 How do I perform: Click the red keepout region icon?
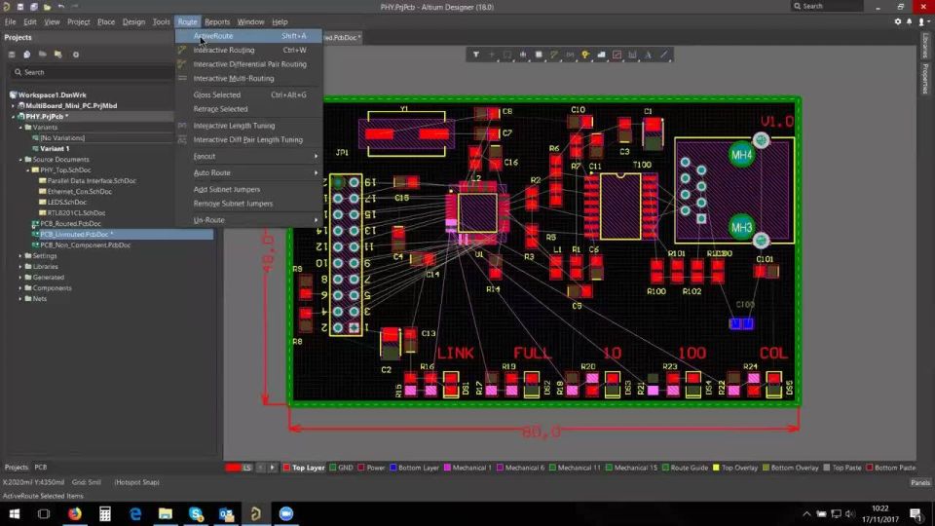click(617, 55)
